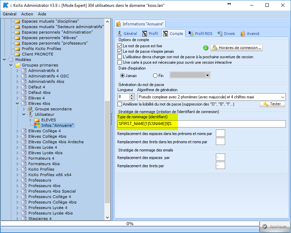Click the KoXo Profiles template icon
The height and width of the screenshot is (233, 291).
point(24,169)
